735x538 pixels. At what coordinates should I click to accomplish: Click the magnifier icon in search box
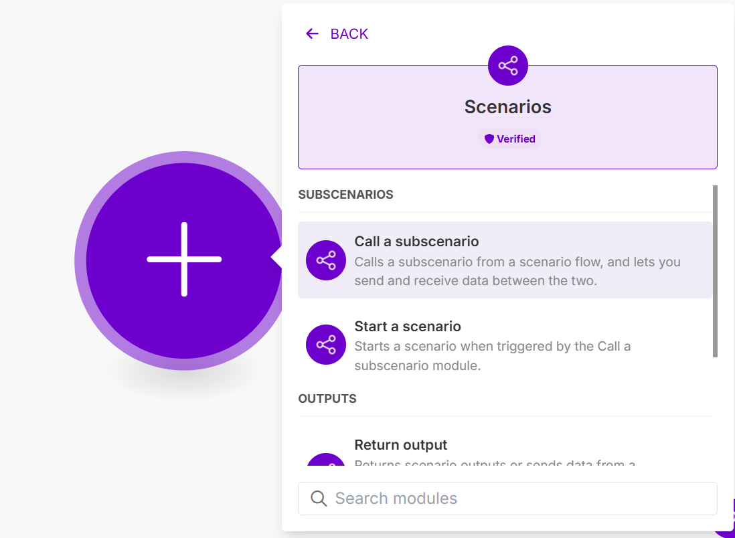coord(319,499)
